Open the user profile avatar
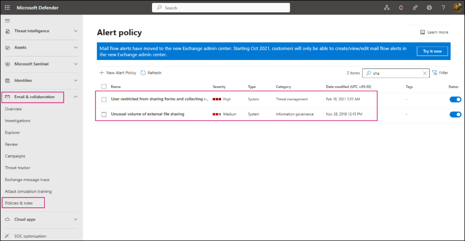The image size is (465, 241). click(458, 7)
